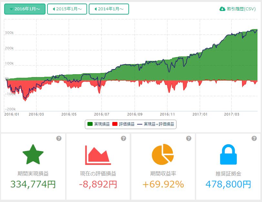Click the red area chart icon
This screenshot has height=202, width=262.
pyautogui.click(x=98, y=155)
